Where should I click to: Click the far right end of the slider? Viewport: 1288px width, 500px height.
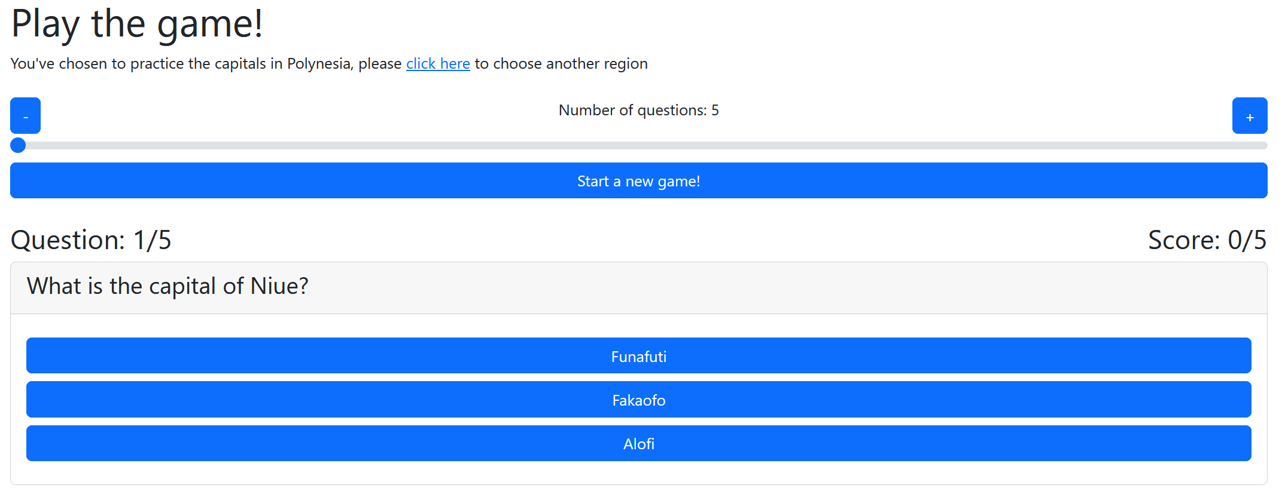click(x=1262, y=146)
